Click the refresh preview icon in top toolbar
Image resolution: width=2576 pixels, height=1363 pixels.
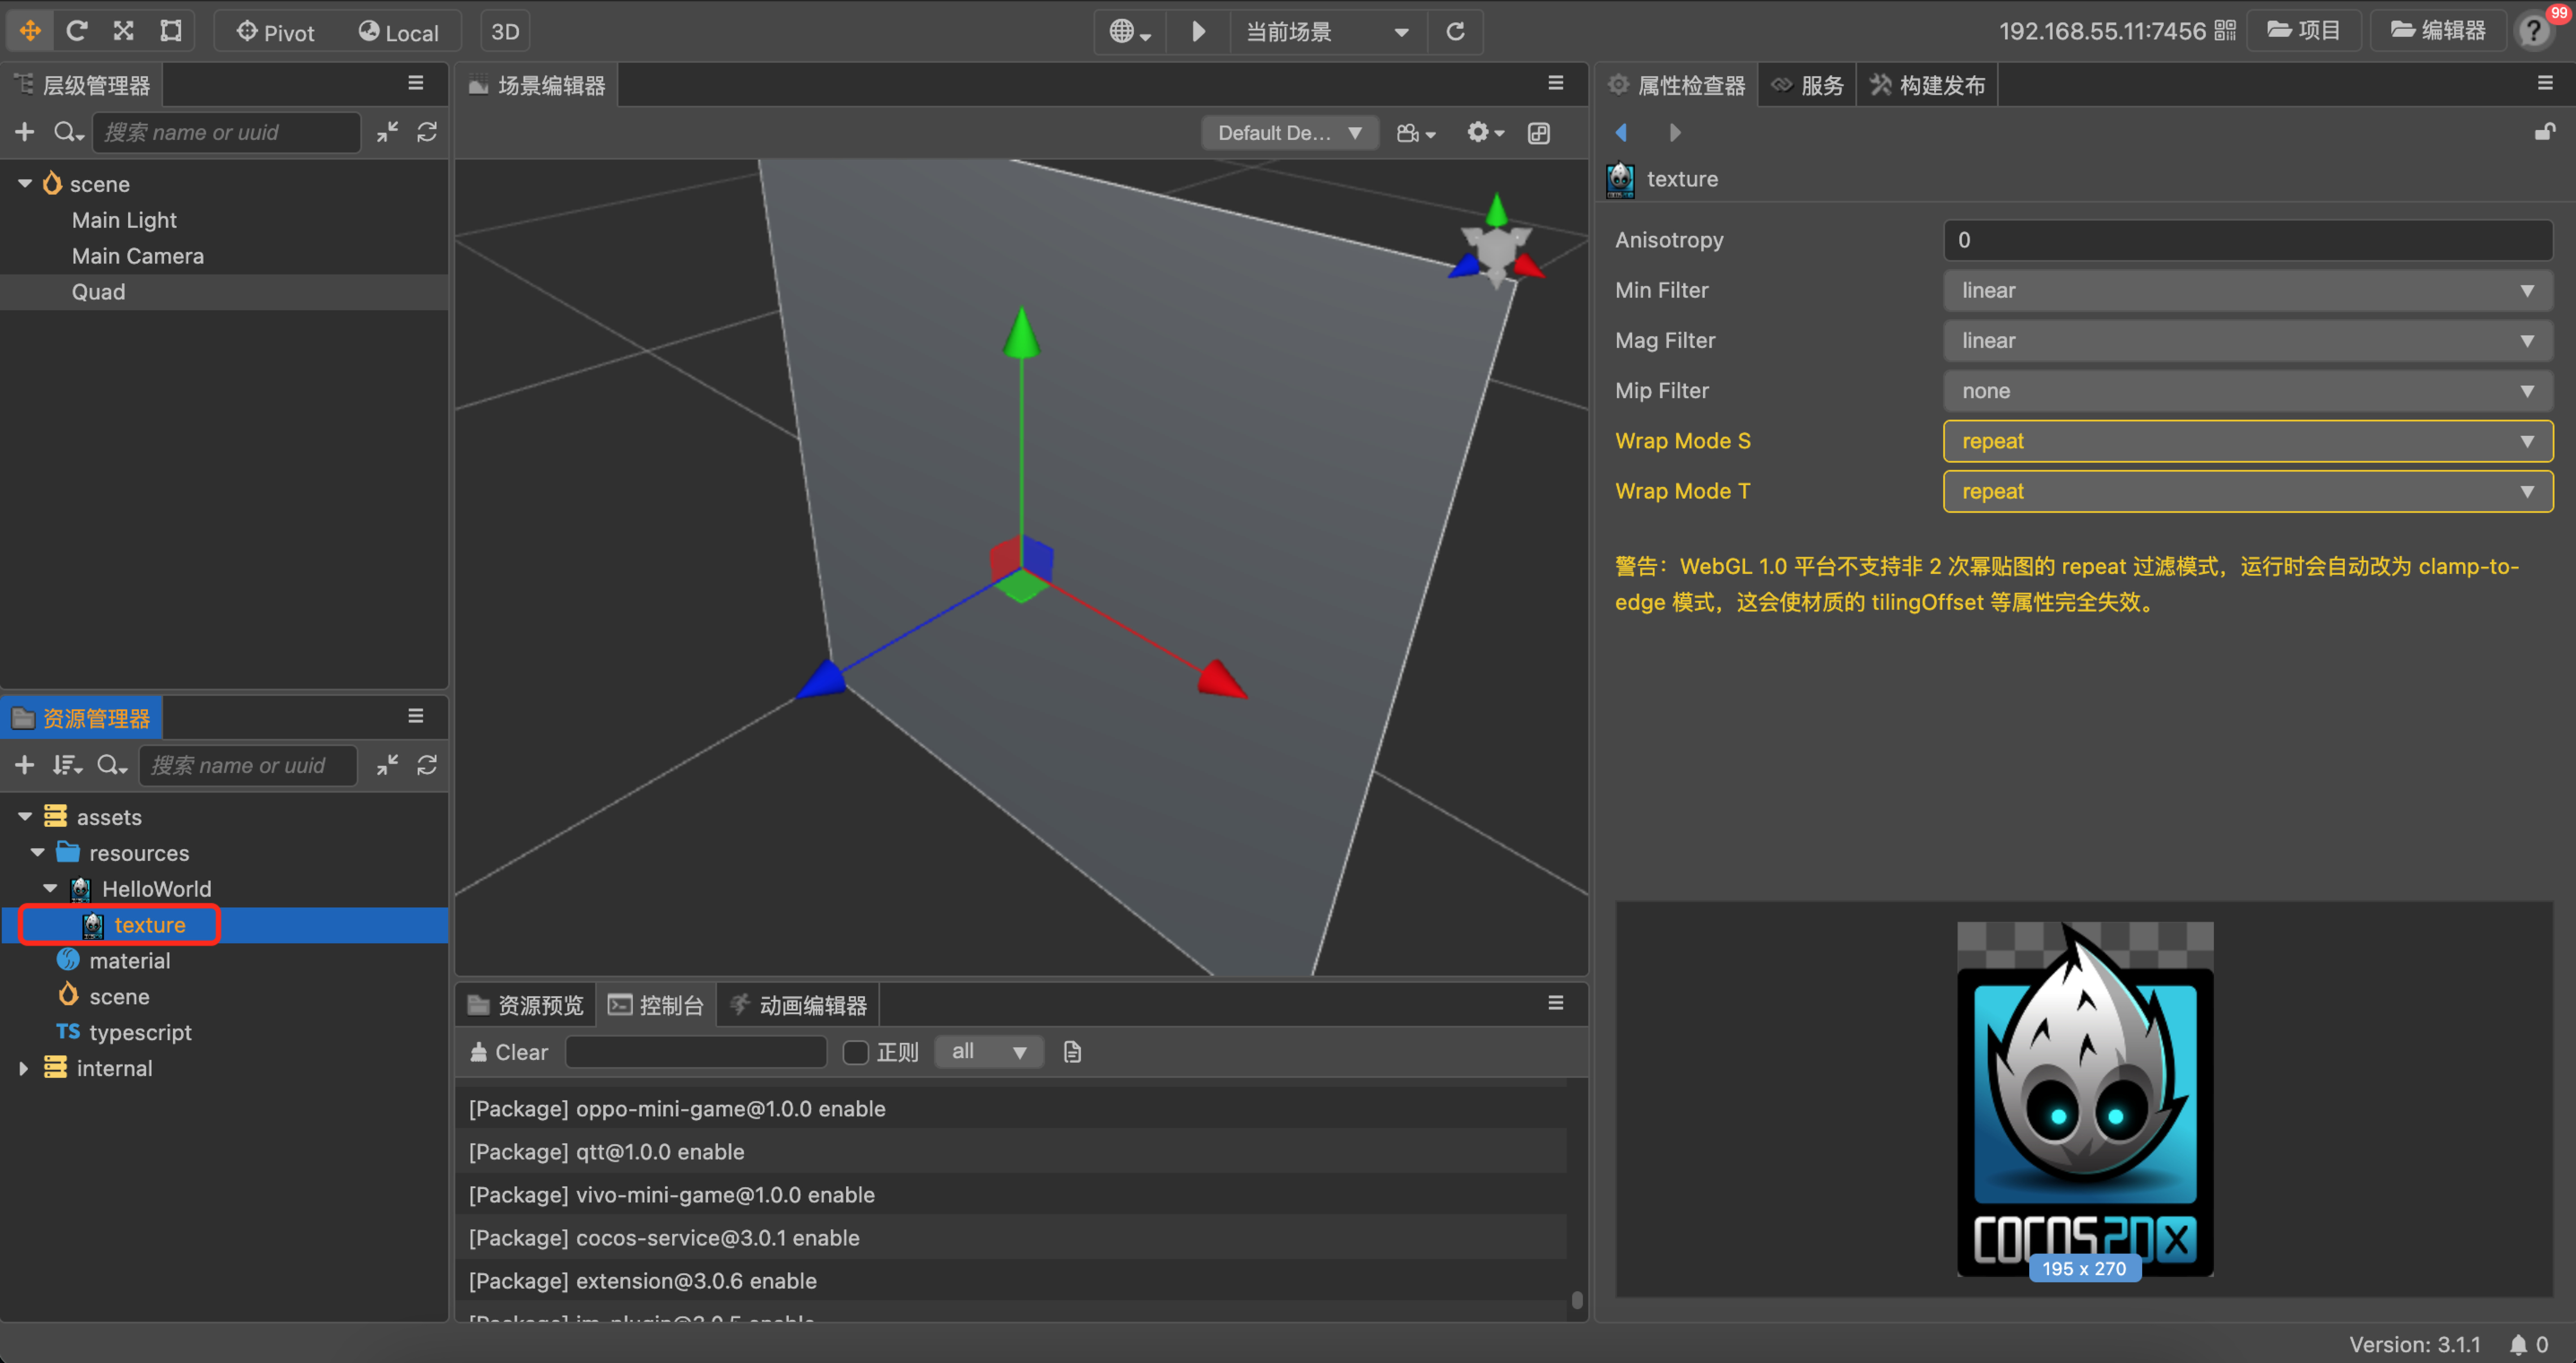(1455, 32)
